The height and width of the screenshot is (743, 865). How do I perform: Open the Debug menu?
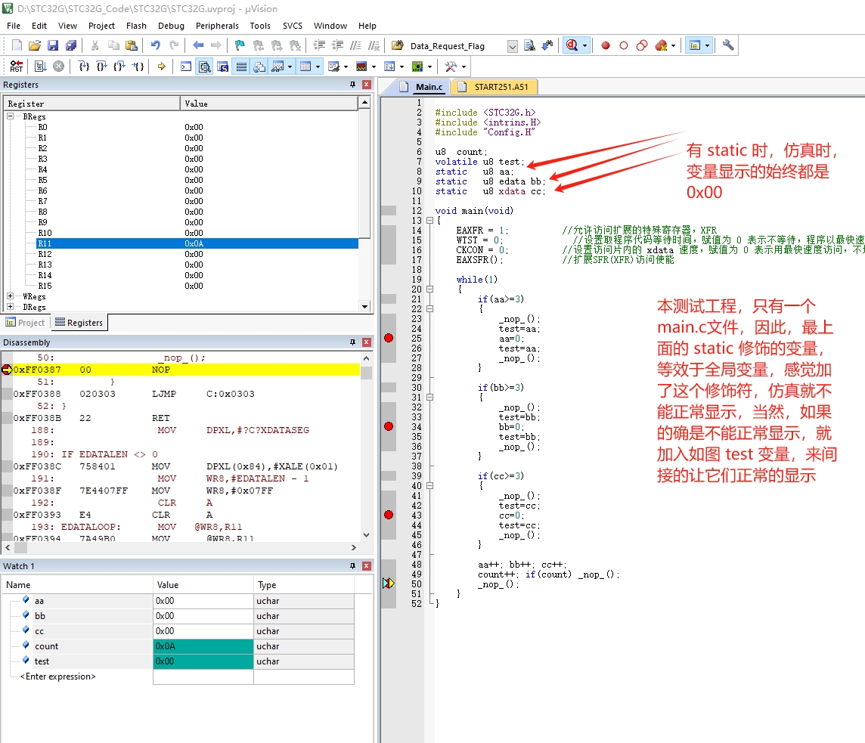coord(171,26)
